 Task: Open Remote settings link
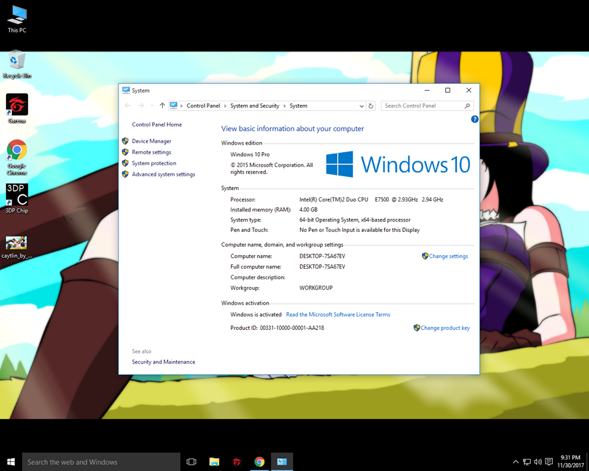tap(152, 152)
